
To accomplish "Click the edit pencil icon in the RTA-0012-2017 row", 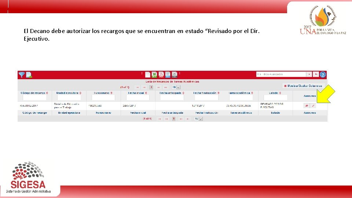I will [x=313, y=106].
